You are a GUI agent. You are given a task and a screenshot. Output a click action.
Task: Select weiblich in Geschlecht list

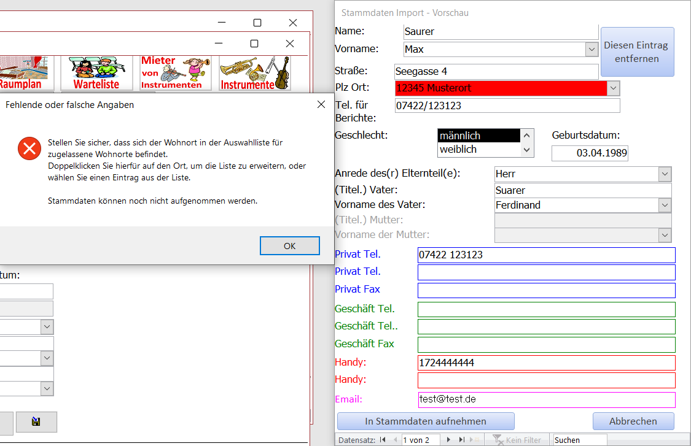[x=478, y=149]
